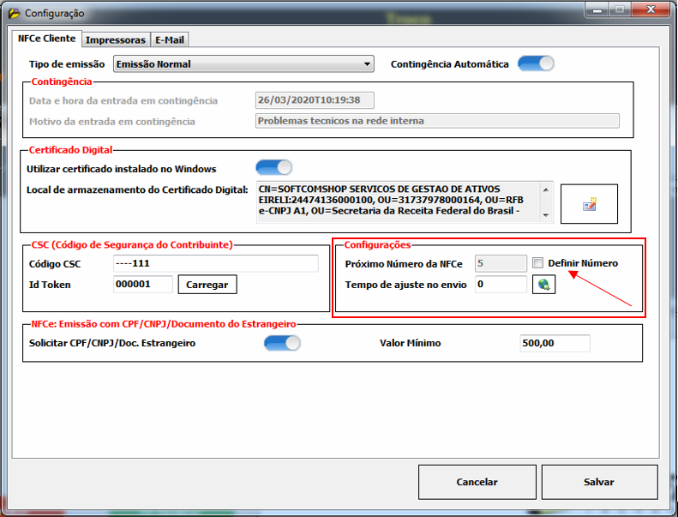Click the globe icon next to Tempo de ajuste
The image size is (678, 517).
tap(543, 285)
